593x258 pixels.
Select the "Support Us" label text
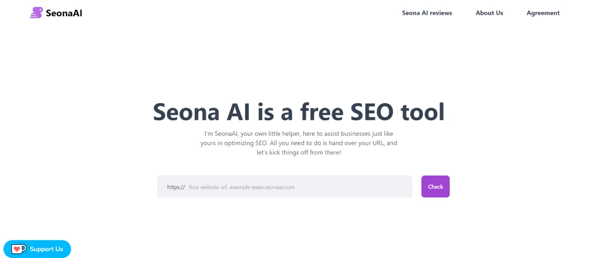click(46, 249)
